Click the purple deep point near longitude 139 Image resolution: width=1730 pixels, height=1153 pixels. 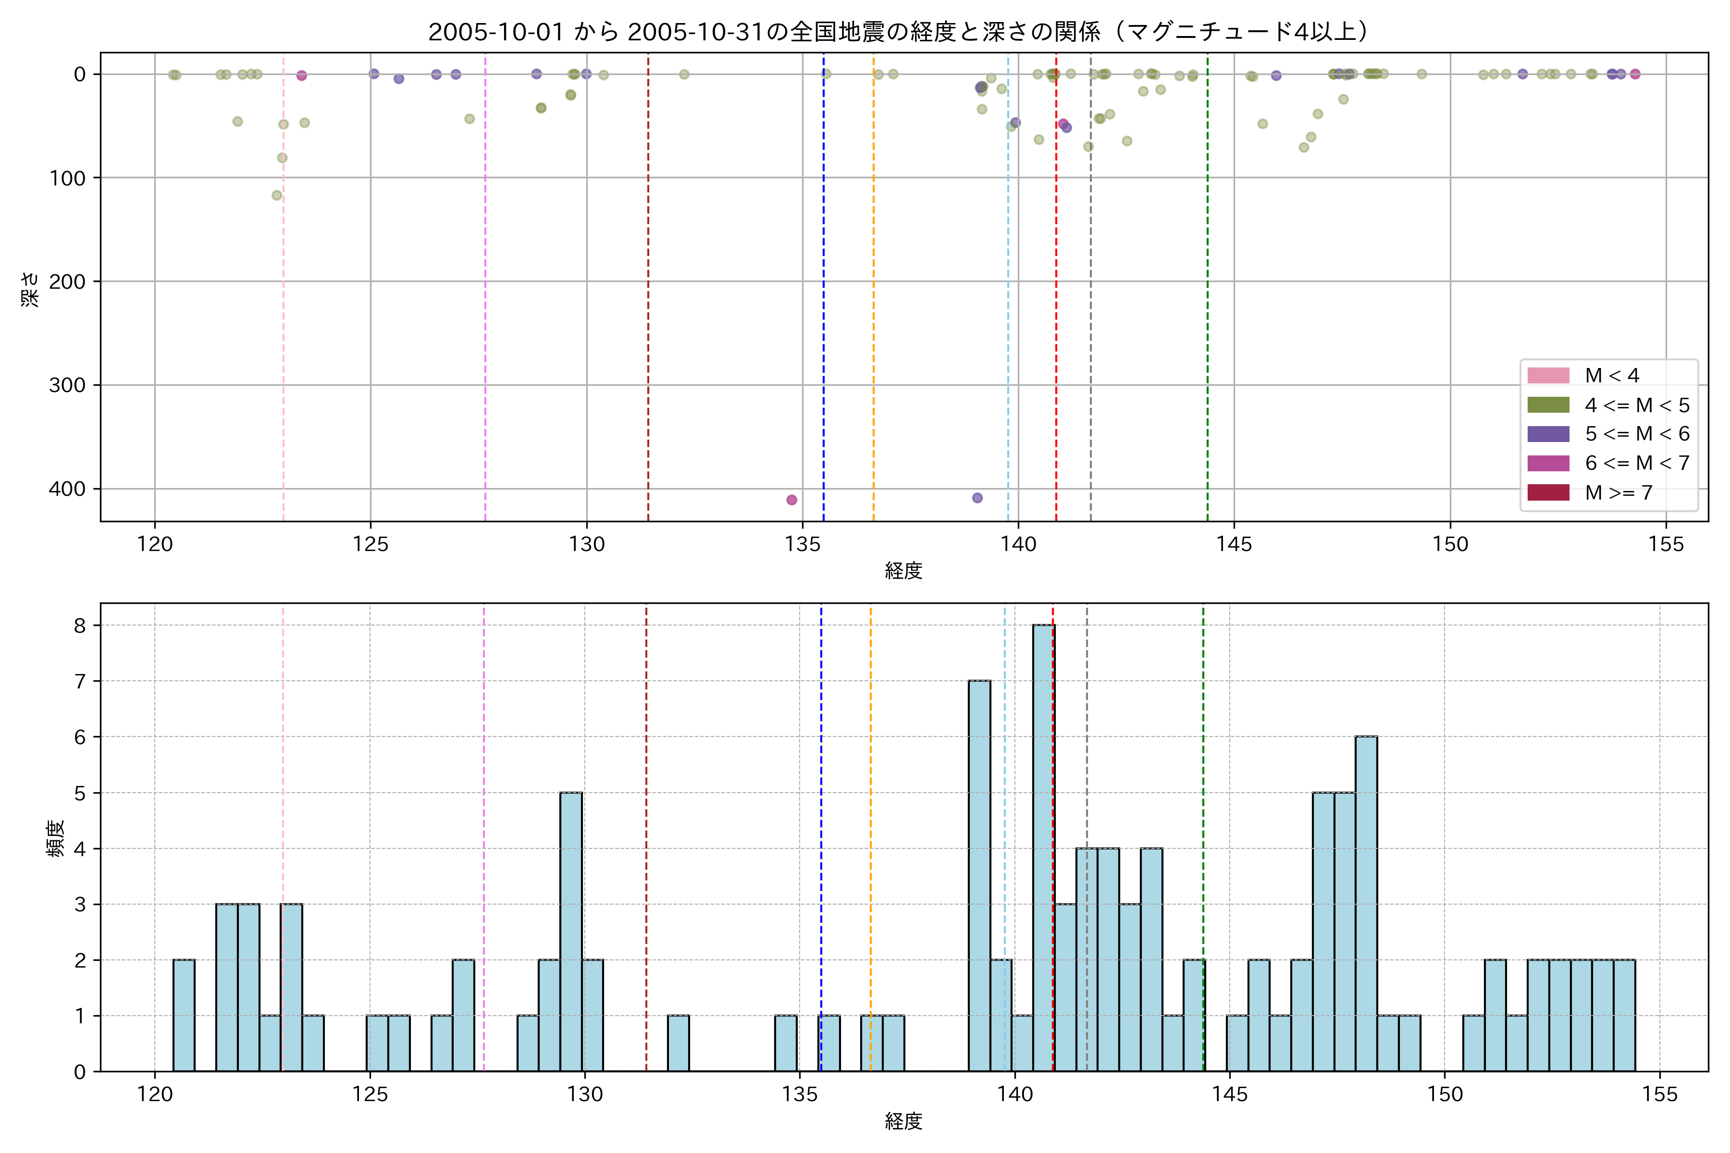click(977, 498)
